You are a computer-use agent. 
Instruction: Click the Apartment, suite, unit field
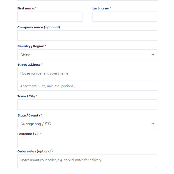[x=87, y=86]
